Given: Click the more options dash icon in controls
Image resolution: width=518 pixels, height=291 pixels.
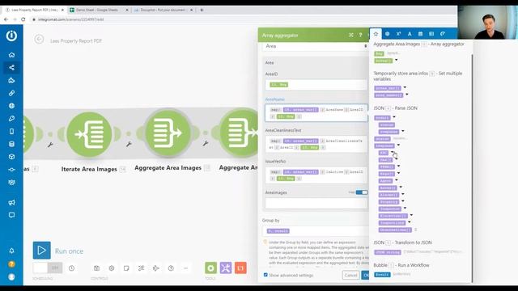Looking at the screenshot, I should (185, 268).
